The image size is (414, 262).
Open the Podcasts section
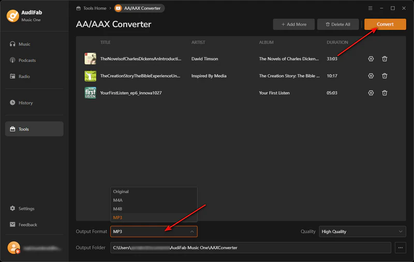coord(34,60)
